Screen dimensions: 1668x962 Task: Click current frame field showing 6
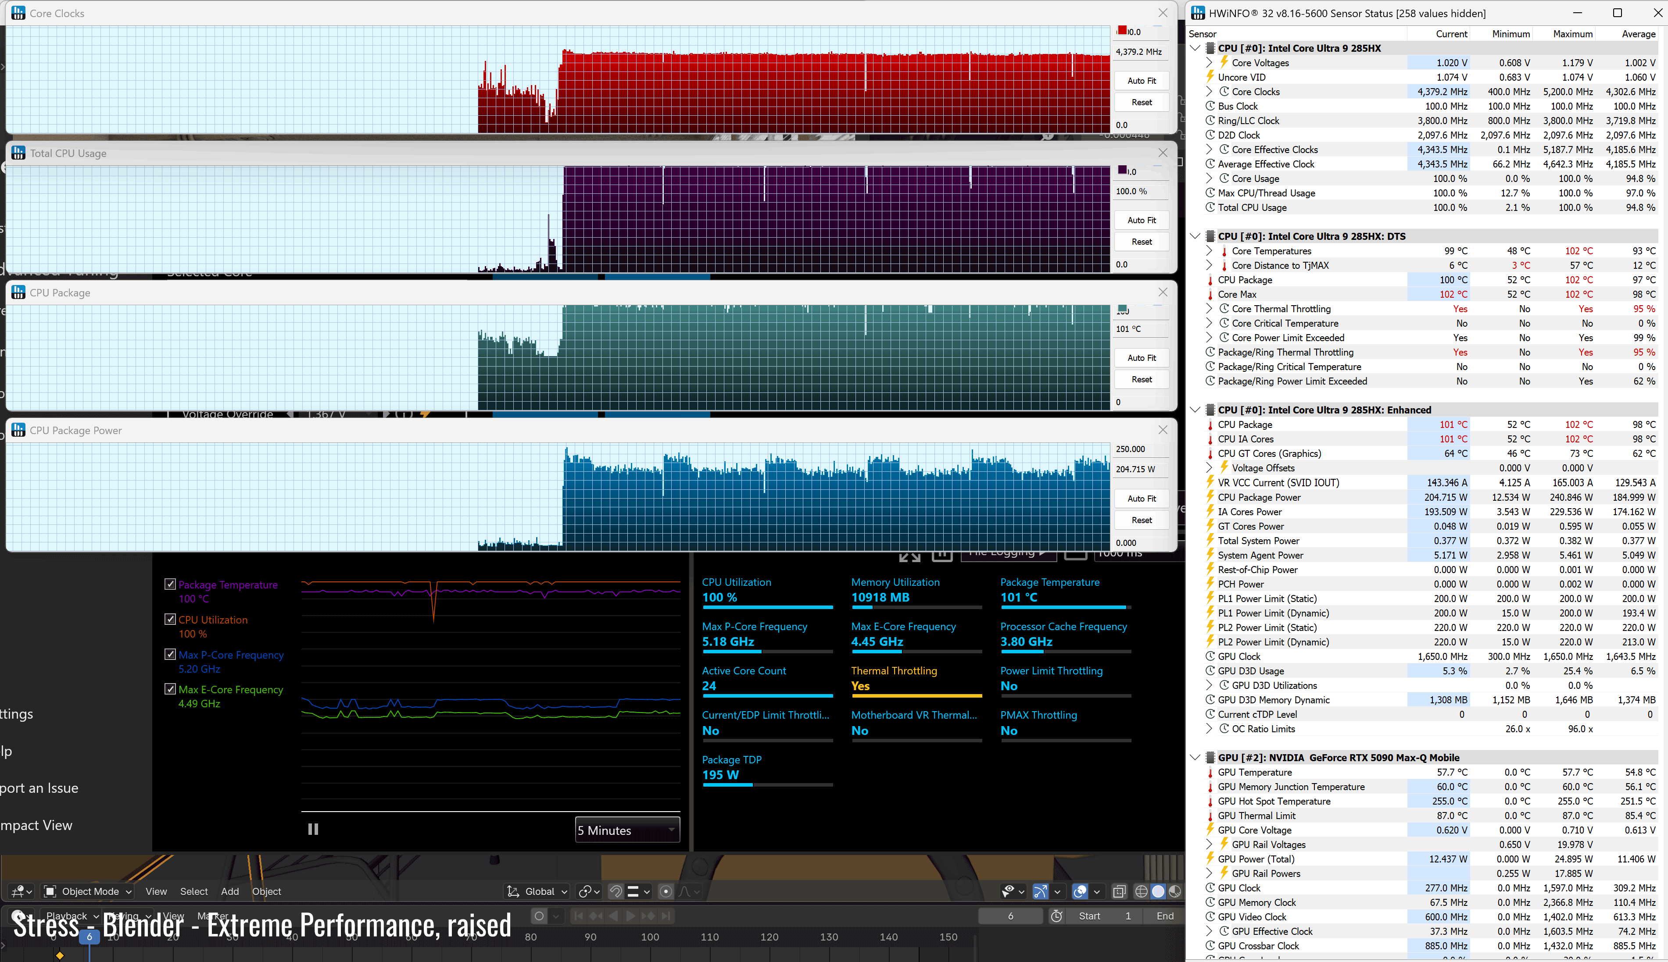point(1010,916)
